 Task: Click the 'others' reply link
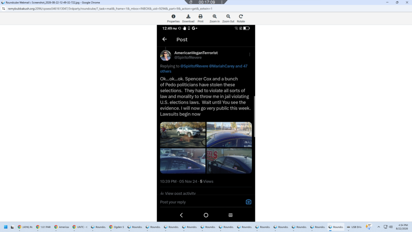pos(165,71)
